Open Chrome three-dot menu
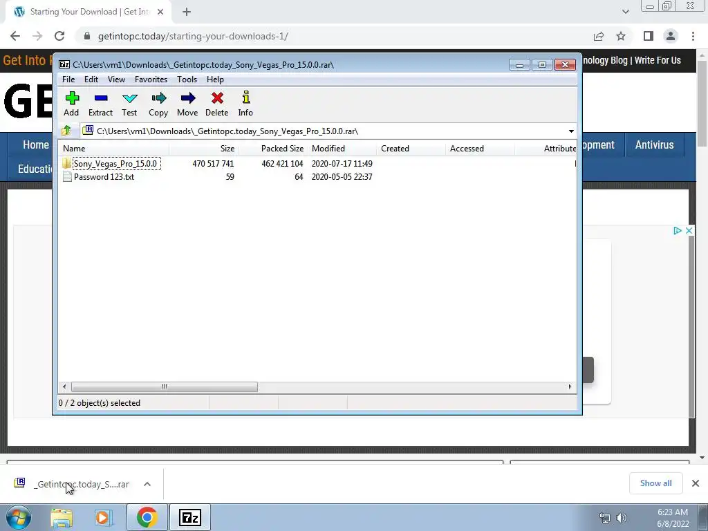The width and height of the screenshot is (708, 531). click(x=693, y=36)
